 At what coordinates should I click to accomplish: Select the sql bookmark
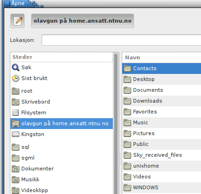[x=61, y=147]
